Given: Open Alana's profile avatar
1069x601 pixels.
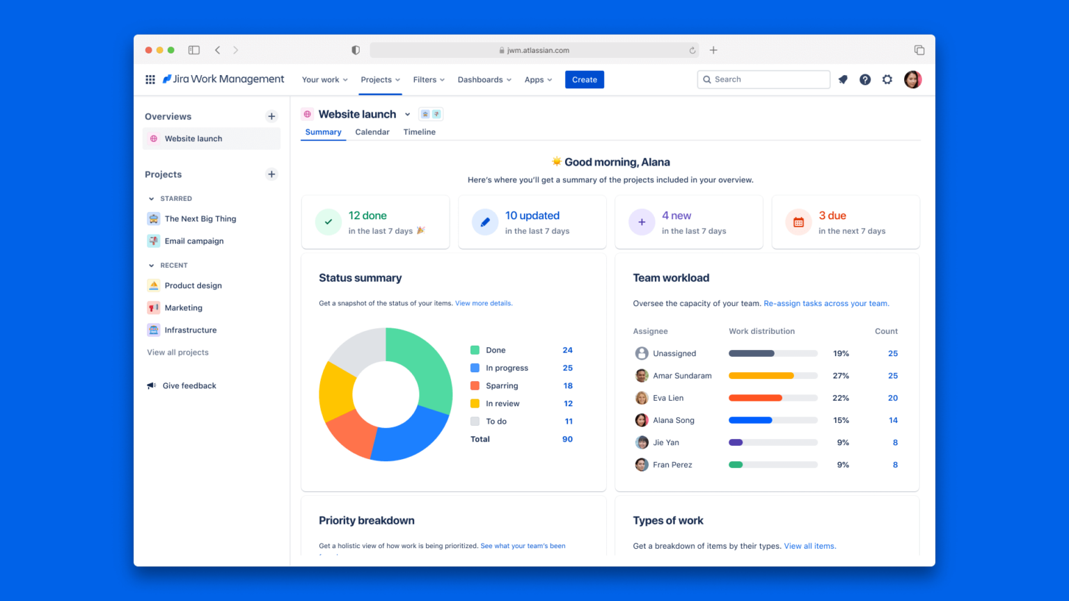Looking at the screenshot, I should click(x=912, y=79).
